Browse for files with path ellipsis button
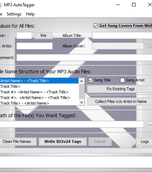 pos(149,125)
